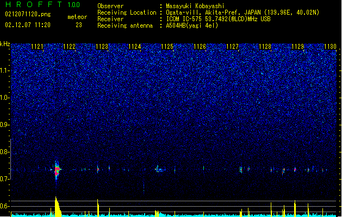Select the antenna value A504HB(yagi 4el)

[x=192, y=25]
